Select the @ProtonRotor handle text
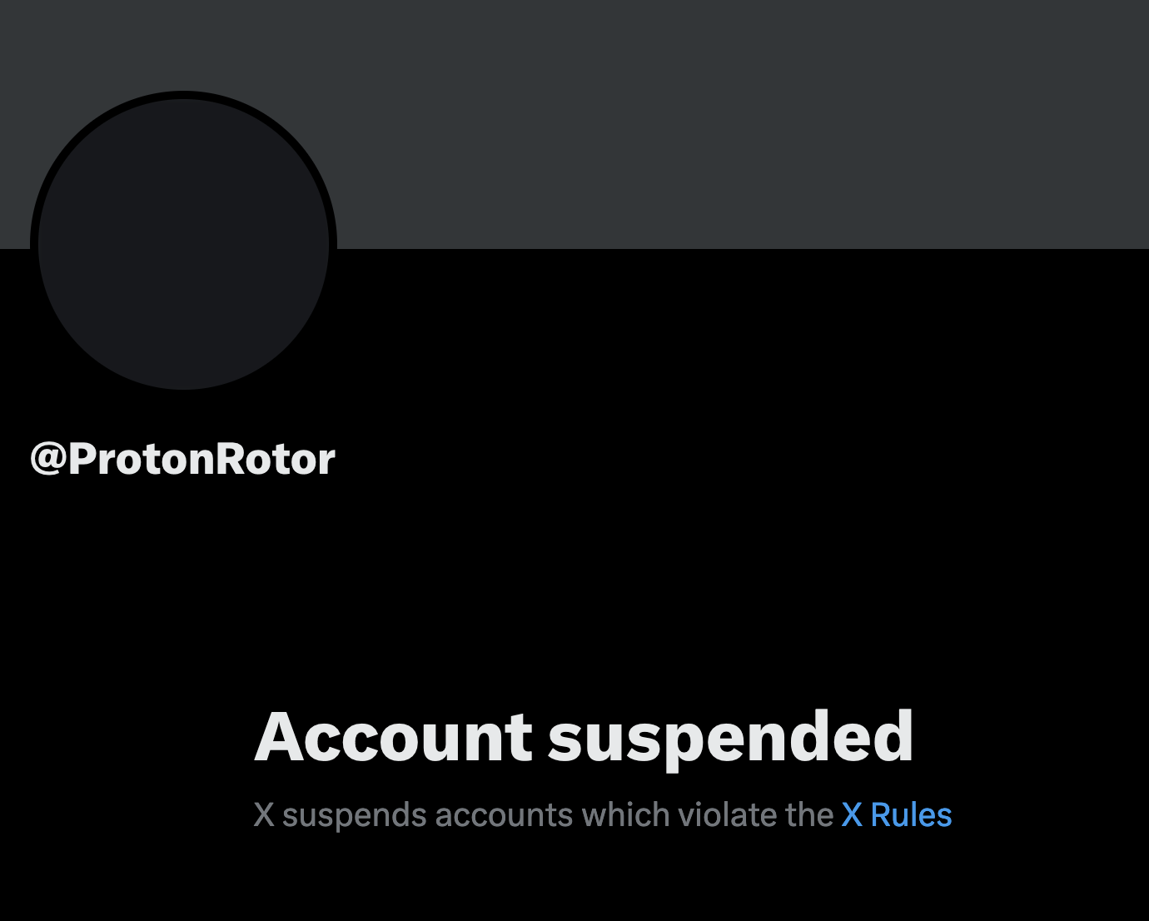1149x921 pixels. (x=182, y=459)
